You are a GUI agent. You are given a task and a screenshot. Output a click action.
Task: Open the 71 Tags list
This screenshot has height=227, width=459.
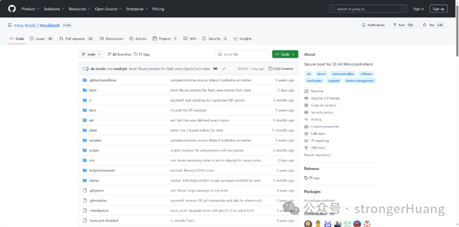tap(142, 54)
